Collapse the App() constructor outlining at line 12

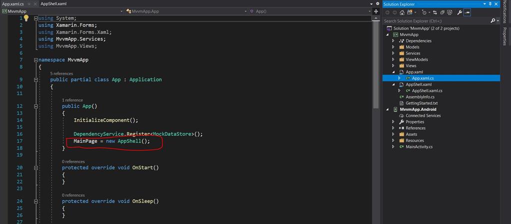(36, 106)
